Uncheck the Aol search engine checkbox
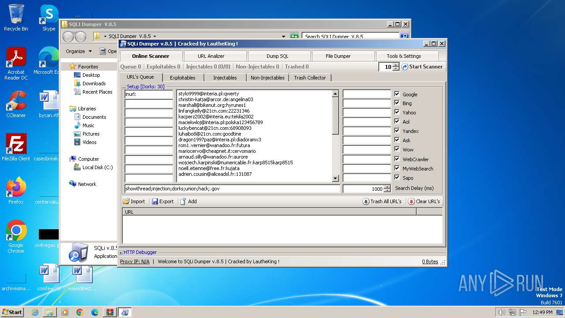 click(397, 121)
